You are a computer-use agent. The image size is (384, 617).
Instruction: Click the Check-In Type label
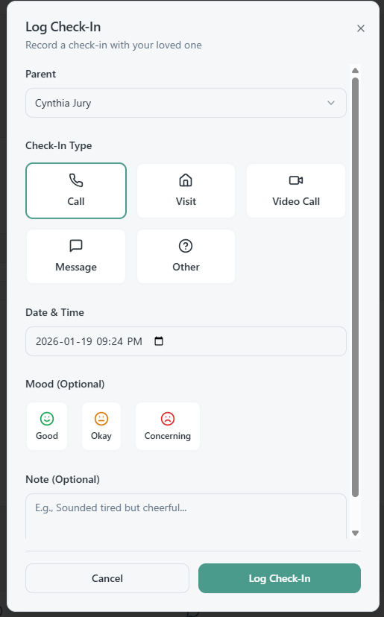pyautogui.click(x=59, y=145)
